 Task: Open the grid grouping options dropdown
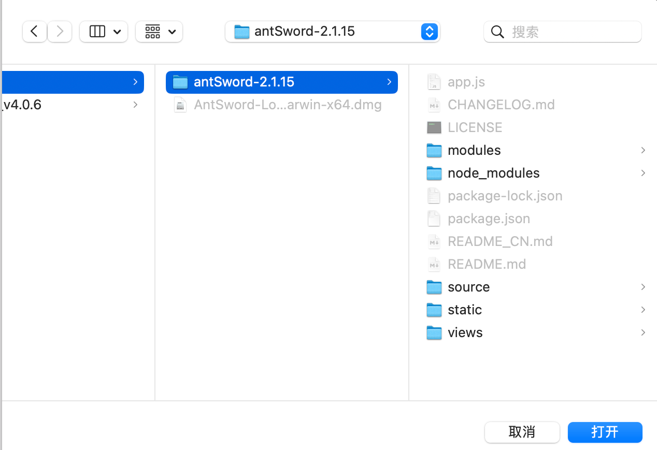[159, 32]
